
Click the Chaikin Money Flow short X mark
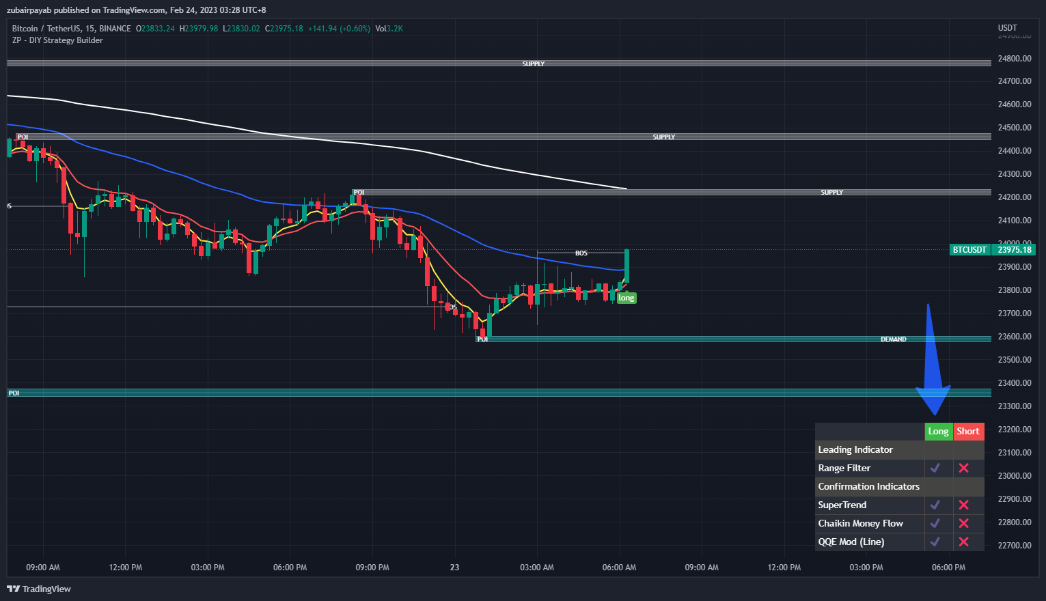pyautogui.click(x=963, y=523)
